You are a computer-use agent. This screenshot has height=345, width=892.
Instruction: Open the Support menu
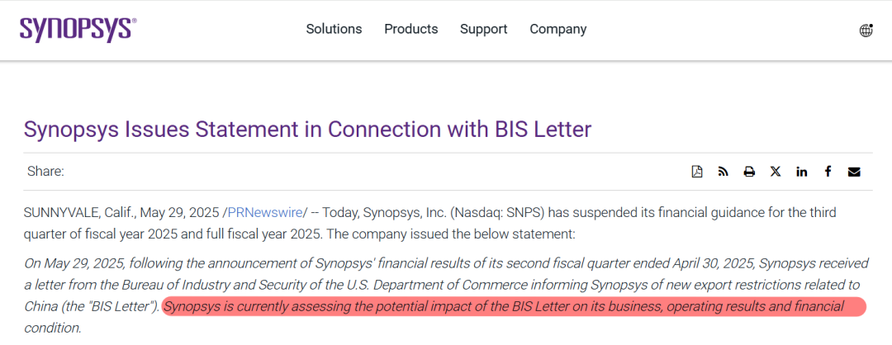(483, 29)
